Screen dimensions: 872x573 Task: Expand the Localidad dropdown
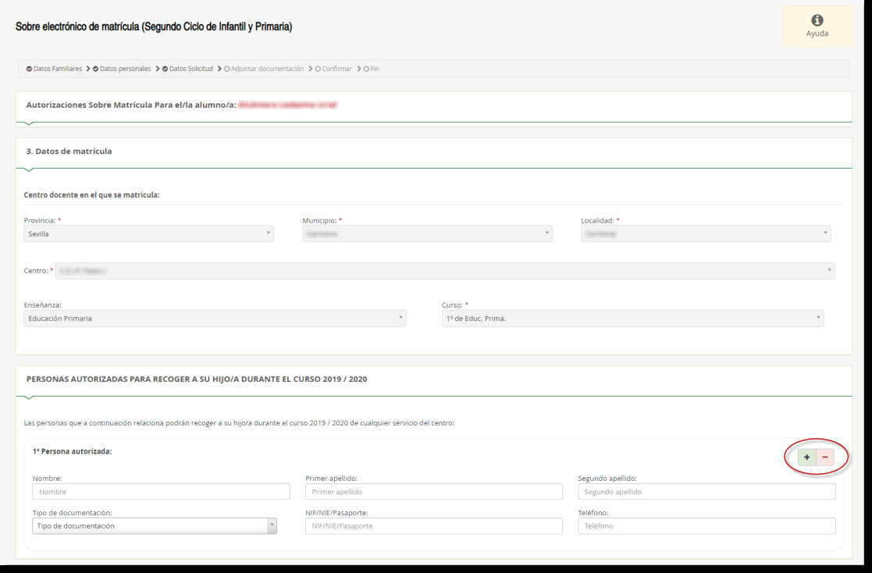click(705, 233)
